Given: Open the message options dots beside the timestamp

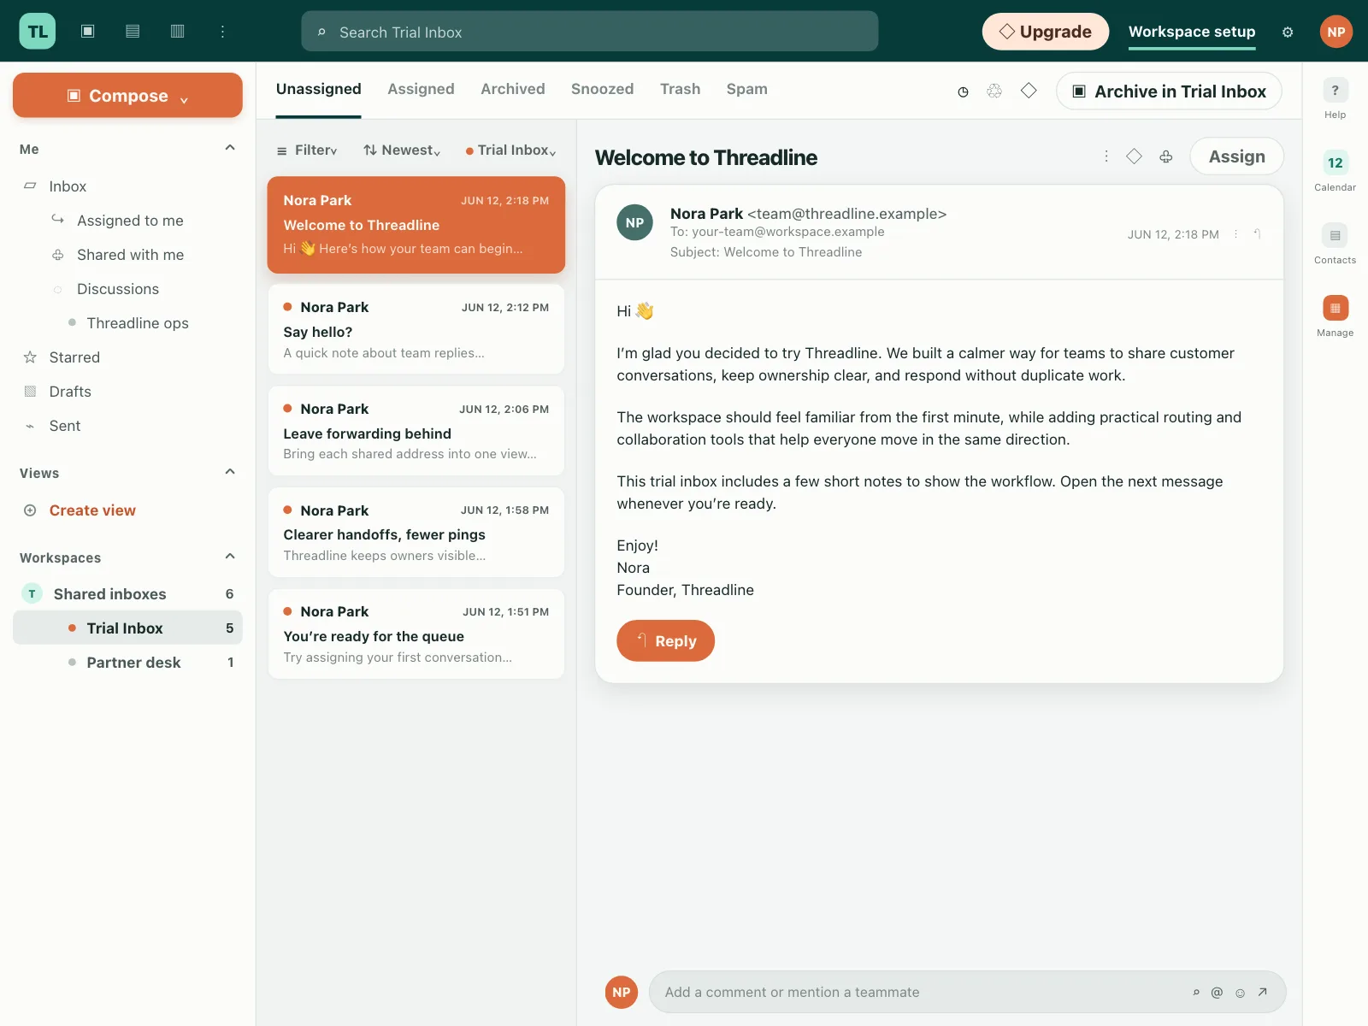Looking at the screenshot, I should click(x=1235, y=234).
